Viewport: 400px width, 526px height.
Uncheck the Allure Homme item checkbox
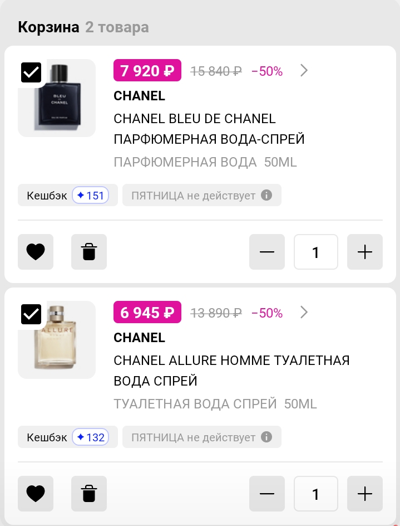pyautogui.click(x=31, y=314)
